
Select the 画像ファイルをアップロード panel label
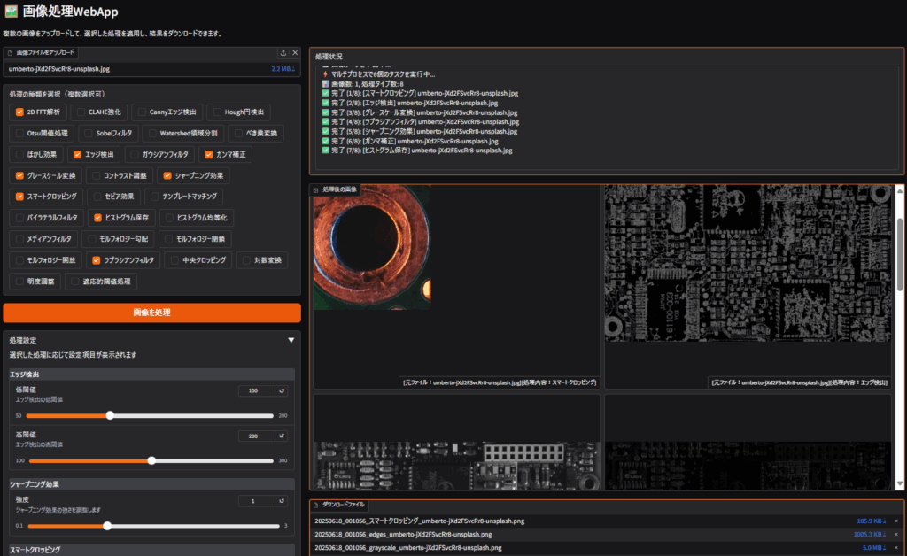[45, 53]
